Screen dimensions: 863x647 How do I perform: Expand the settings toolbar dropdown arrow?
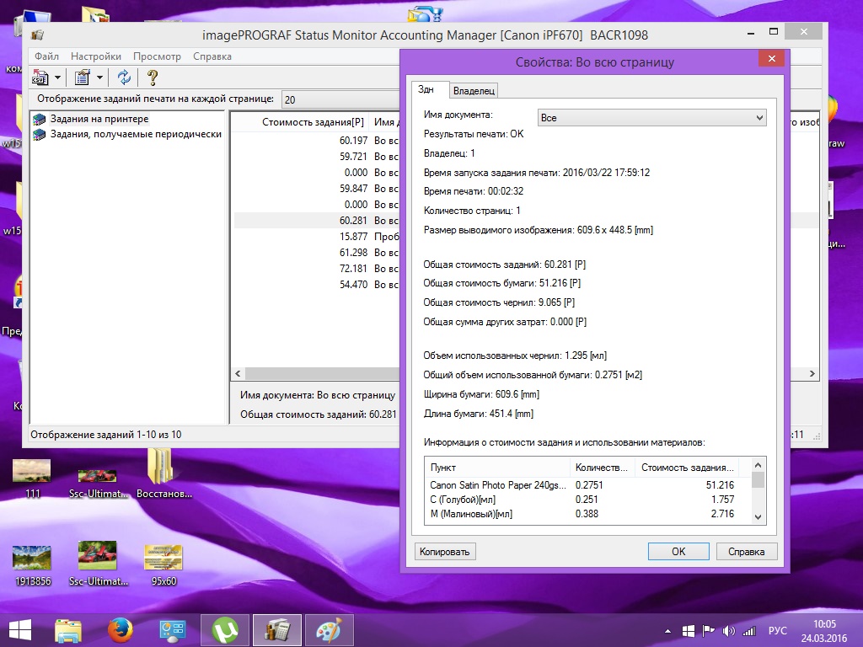tap(99, 78)
